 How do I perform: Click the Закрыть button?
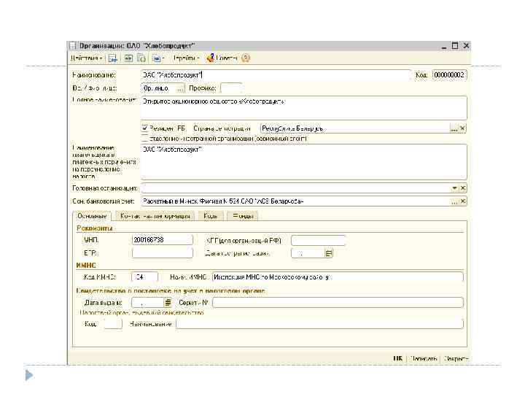click(x=456, y=358)
